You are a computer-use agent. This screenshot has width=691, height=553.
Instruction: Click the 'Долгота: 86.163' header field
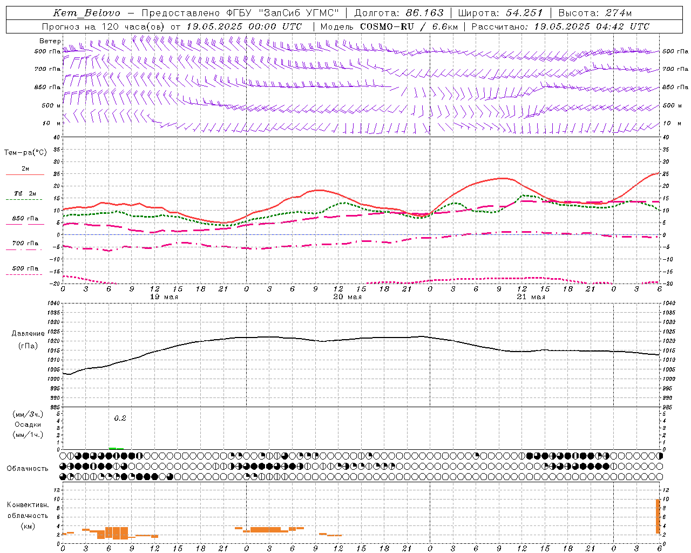(x=399, y=13)
